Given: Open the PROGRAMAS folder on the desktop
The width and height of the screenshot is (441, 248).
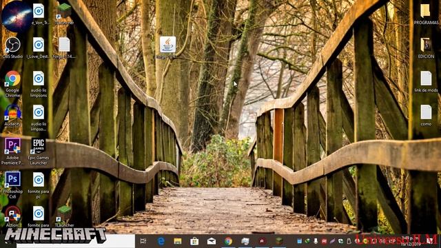Looking at the screenshot, I should coord(426,14).
